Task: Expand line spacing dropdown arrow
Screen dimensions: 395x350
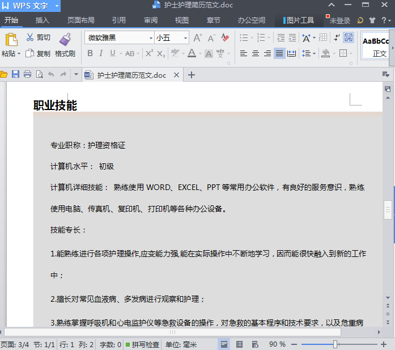Action: coord(314,53)
